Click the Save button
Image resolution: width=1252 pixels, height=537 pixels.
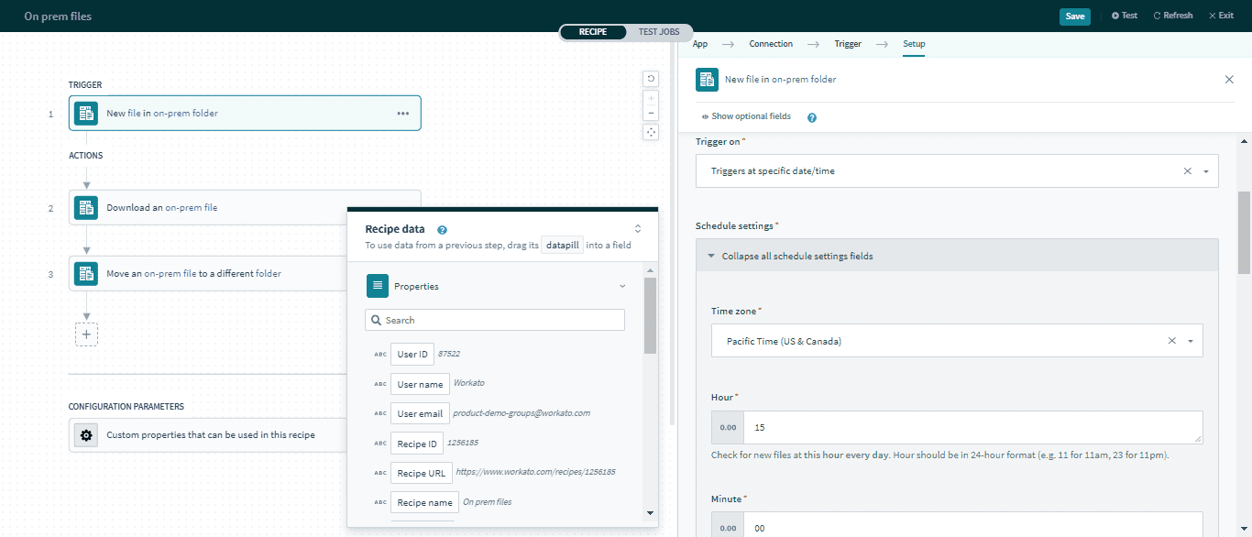(1074, 16)
